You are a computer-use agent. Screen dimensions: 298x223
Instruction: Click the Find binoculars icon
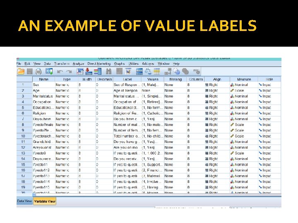tap(109, 71)
